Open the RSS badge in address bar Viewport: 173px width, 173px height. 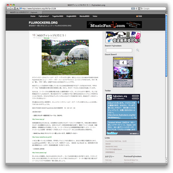[133, 9]
